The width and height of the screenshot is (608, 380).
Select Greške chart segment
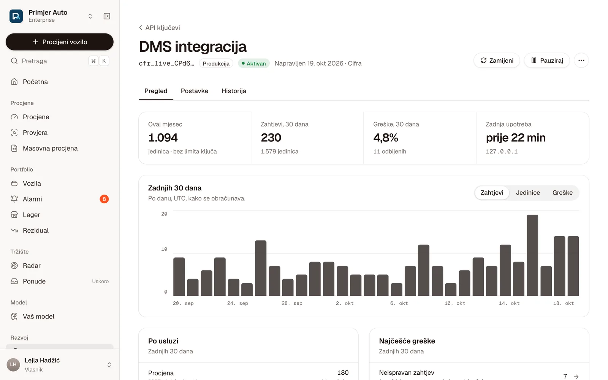coord(562,193)
